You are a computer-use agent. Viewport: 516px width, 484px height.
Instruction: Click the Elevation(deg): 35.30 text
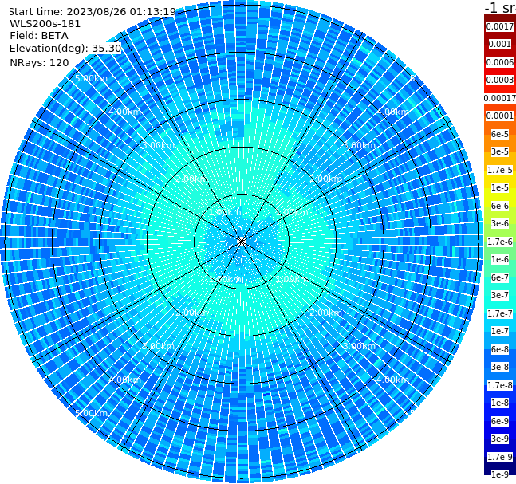pyautogui.click(x=65, y=49)
